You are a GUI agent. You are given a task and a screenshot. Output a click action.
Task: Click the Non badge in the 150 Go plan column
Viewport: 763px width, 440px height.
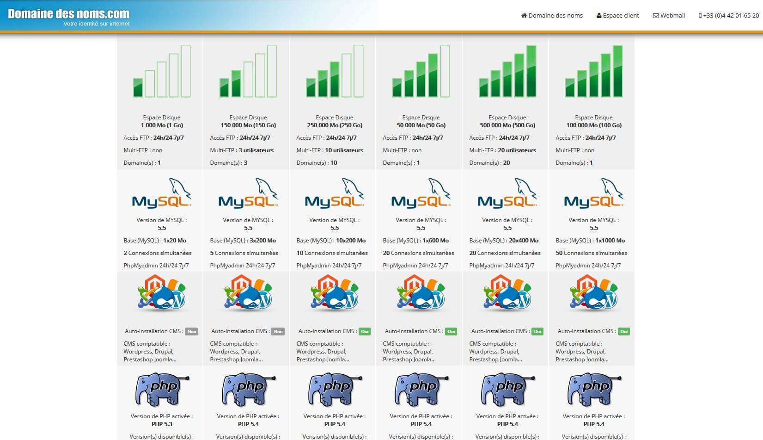pos(278,332)
